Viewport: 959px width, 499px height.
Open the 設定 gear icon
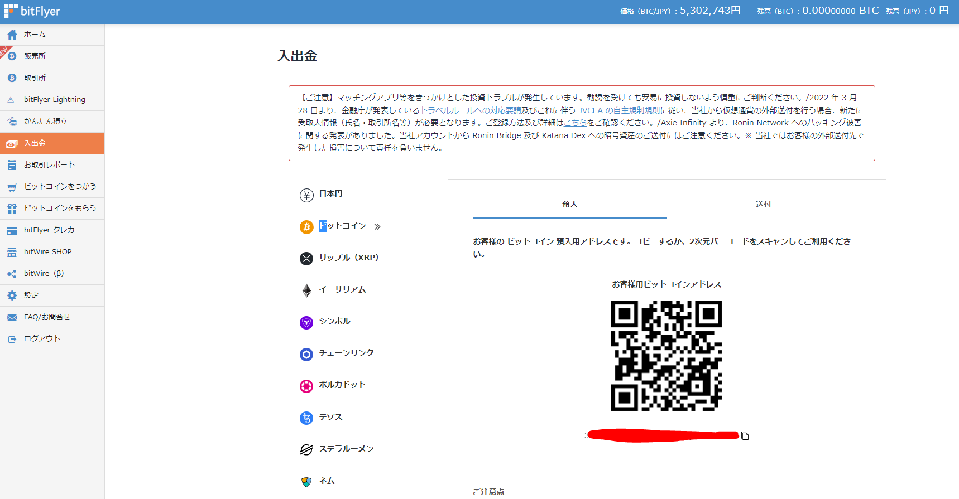pos(12,295)
